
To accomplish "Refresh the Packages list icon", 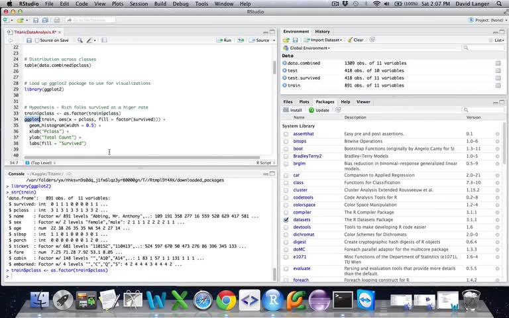I will pyautogui.click(x=338, y=110).
